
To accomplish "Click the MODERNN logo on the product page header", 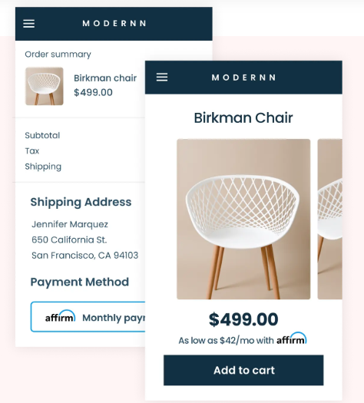I will 243,78.
